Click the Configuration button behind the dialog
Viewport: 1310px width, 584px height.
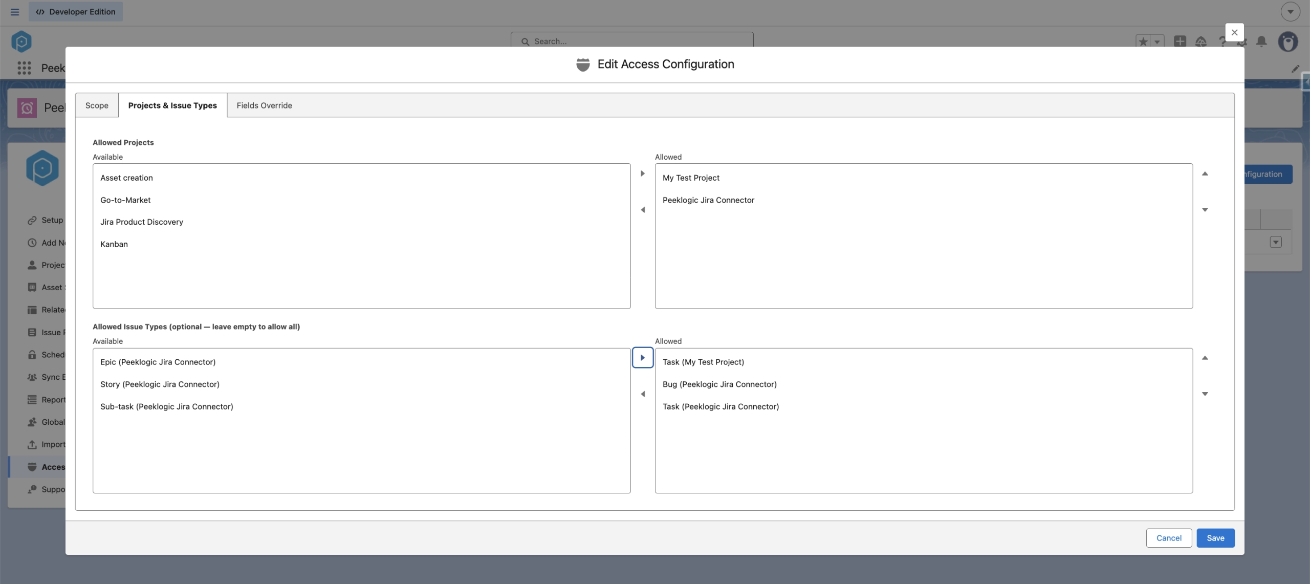[1269, 174]
